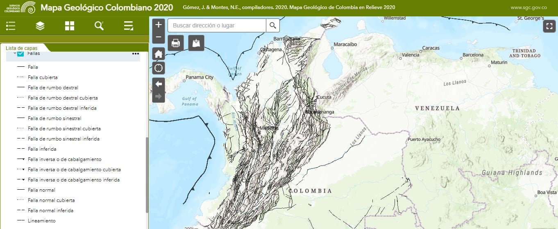Return to the default home extent

click(159, 54)
